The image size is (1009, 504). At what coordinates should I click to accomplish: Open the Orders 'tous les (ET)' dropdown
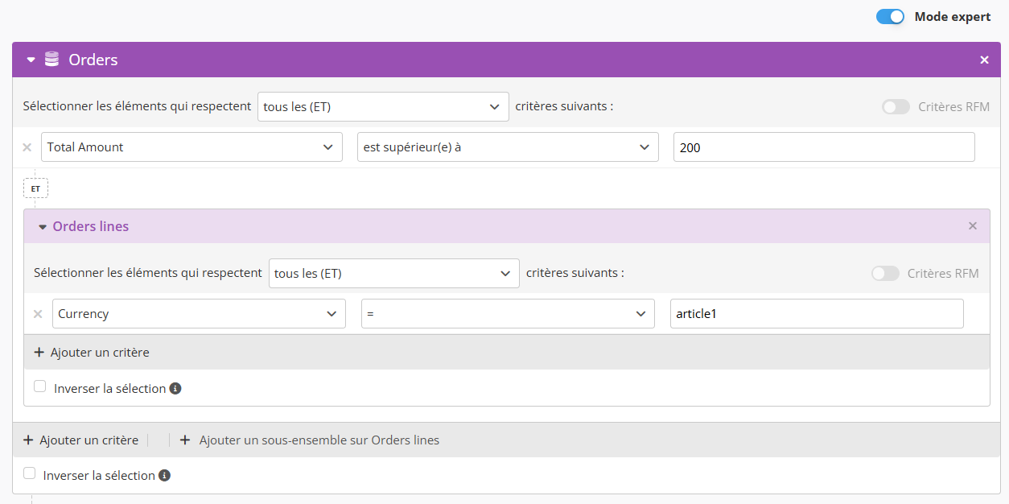[x=383, y=106]
